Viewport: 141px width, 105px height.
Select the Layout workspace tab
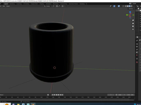[x=6, y=4]
